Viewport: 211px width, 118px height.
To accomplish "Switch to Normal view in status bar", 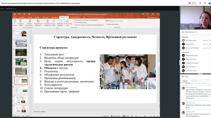I will [x=124, y=116].
